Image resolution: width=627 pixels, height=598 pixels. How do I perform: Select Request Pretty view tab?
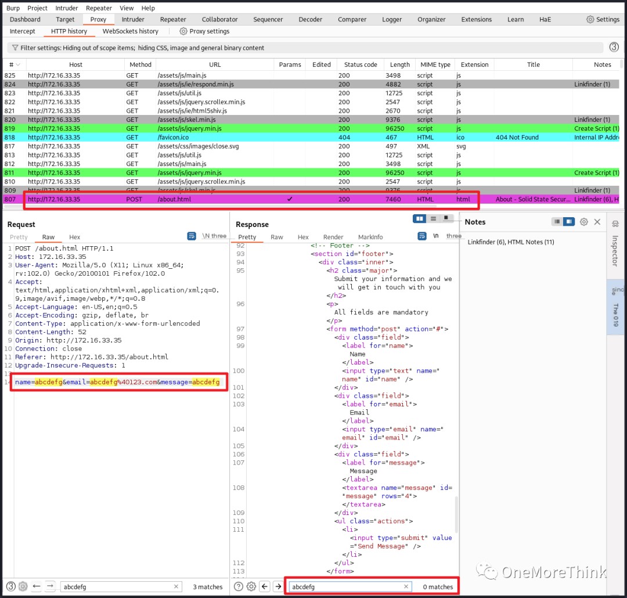point(19,237)
